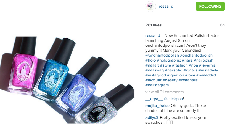Open adilys2 commenter profile
225x124 pixels.
pos(152,118)
